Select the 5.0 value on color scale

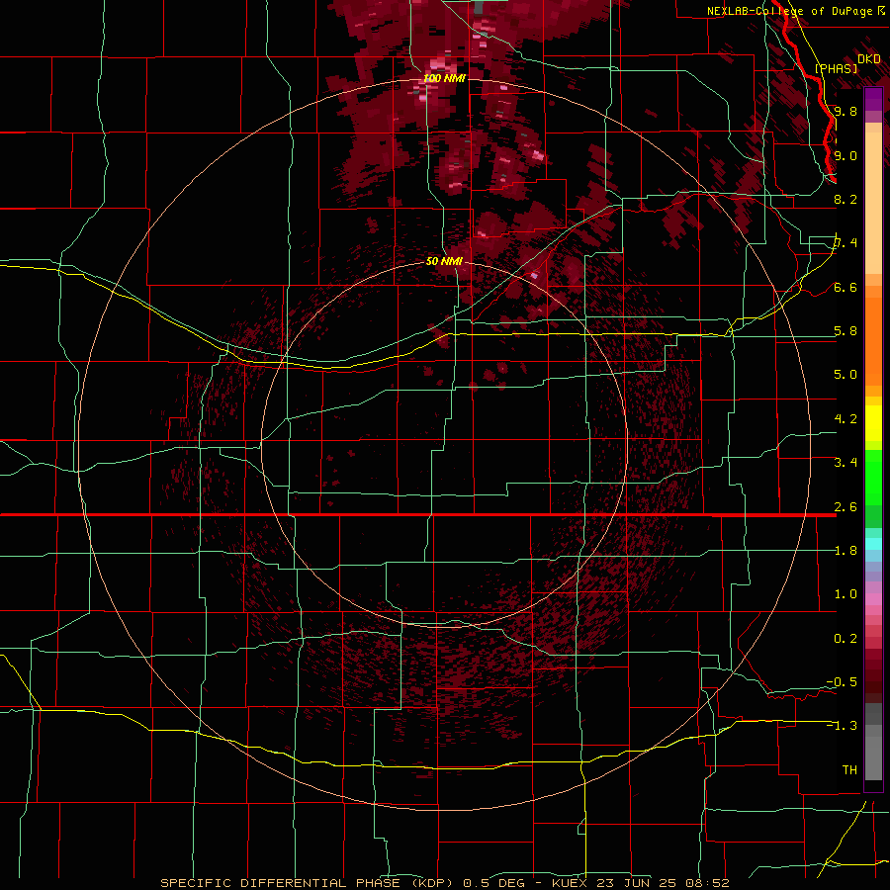845,375
